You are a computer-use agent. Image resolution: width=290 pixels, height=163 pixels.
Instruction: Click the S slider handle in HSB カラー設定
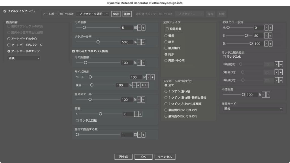point(247,36)
